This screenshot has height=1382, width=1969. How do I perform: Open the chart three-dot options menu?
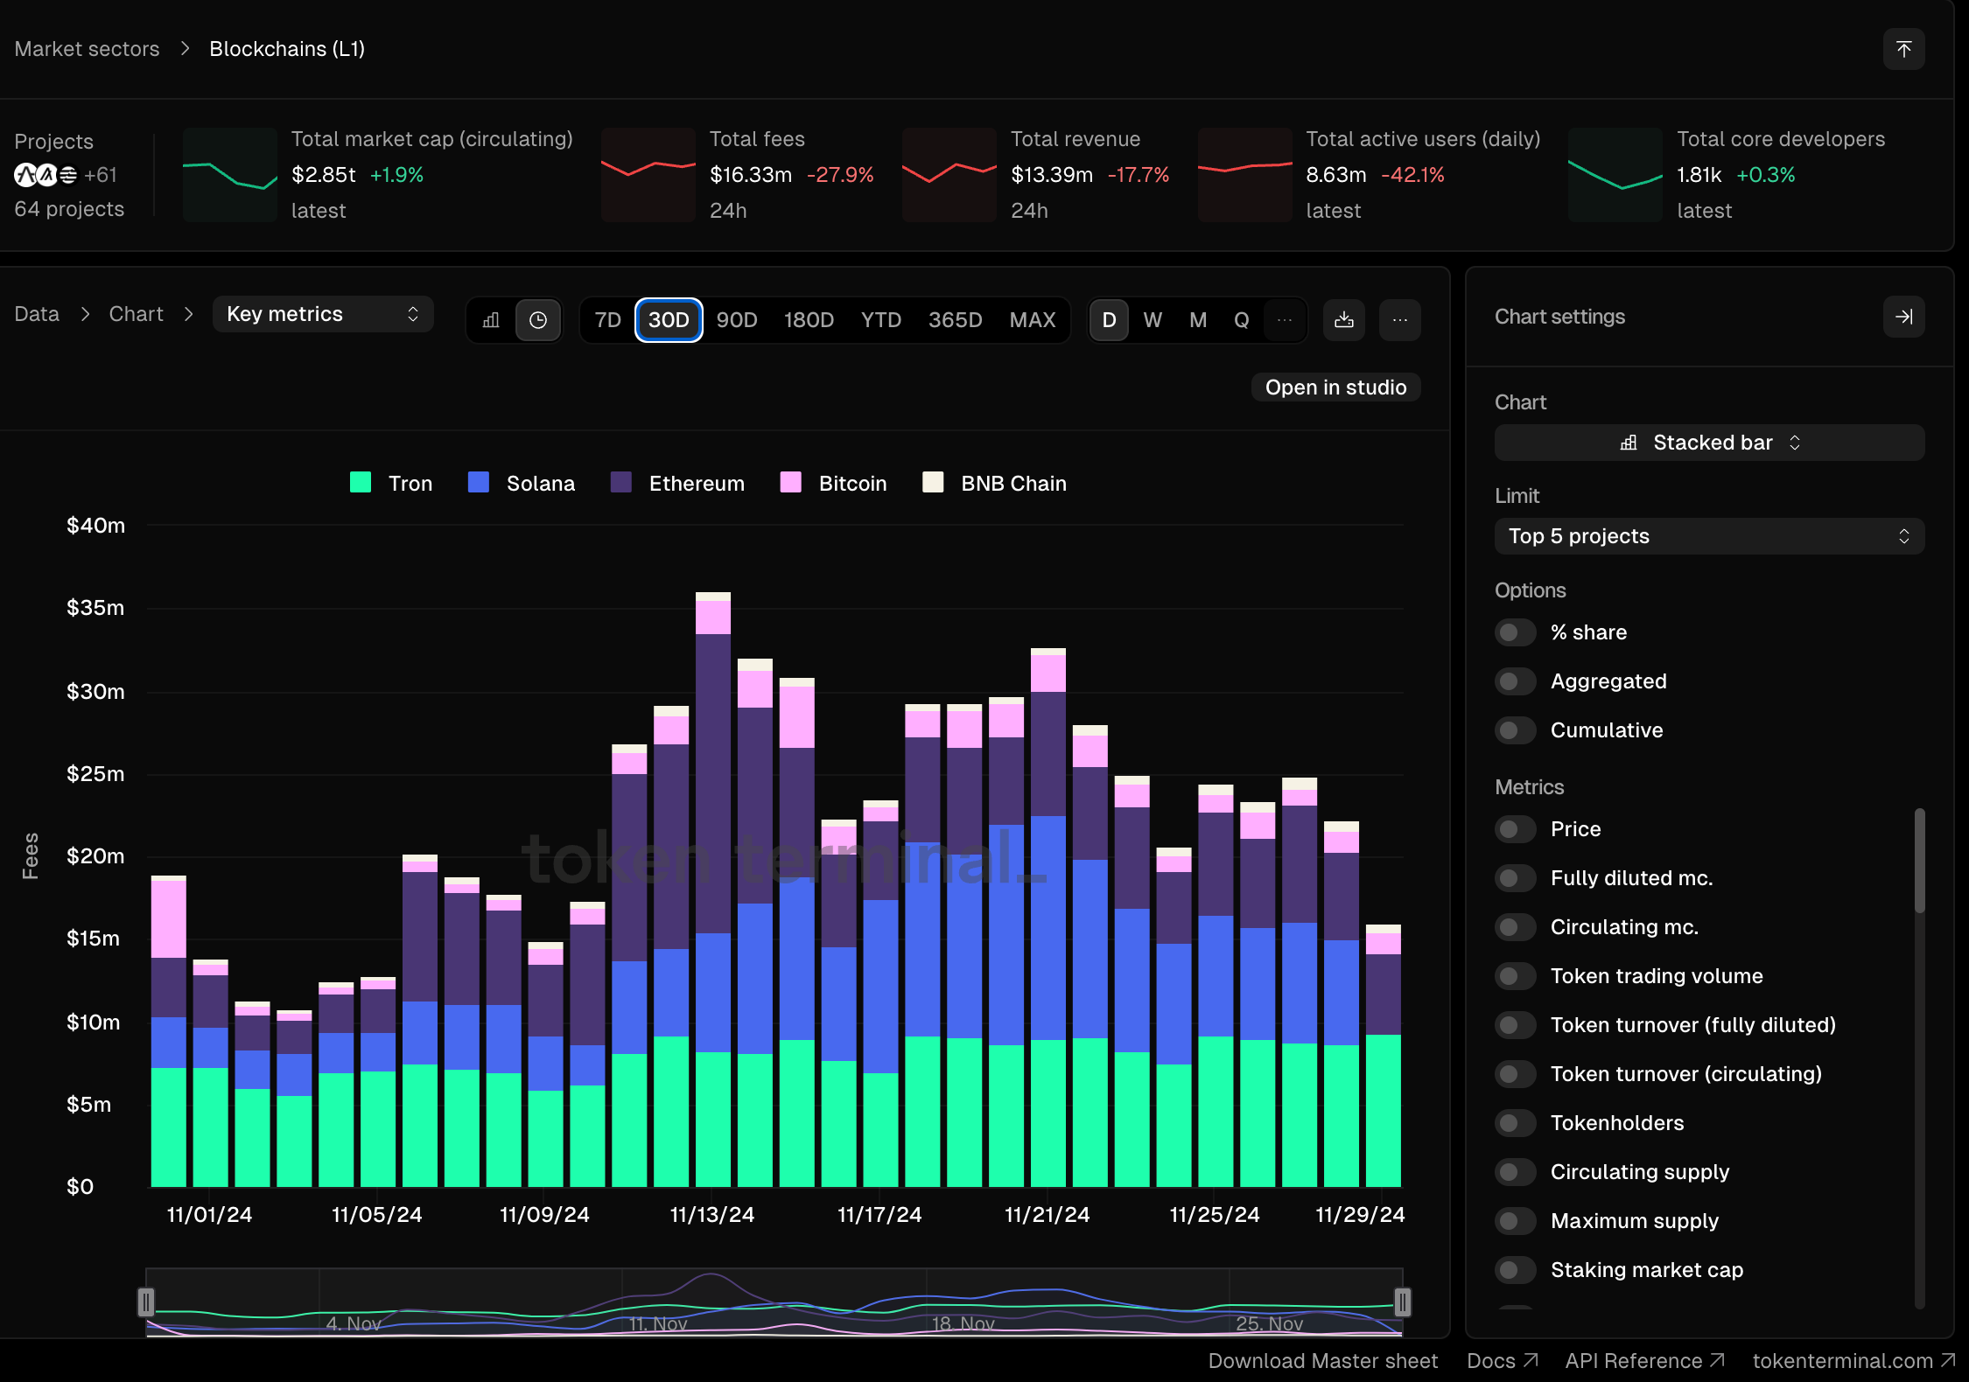coord(1399,320)
